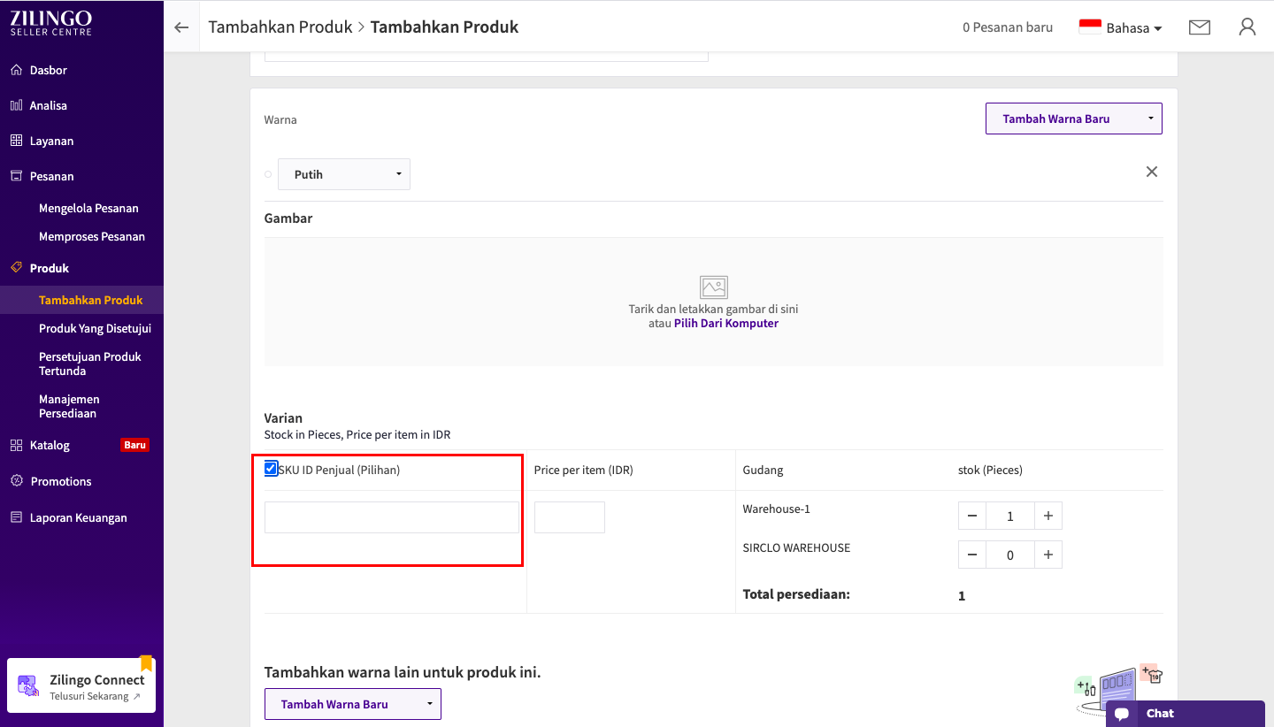Click the Promotions gear icon
1274x727 pixels.
[x=16, y=481]
